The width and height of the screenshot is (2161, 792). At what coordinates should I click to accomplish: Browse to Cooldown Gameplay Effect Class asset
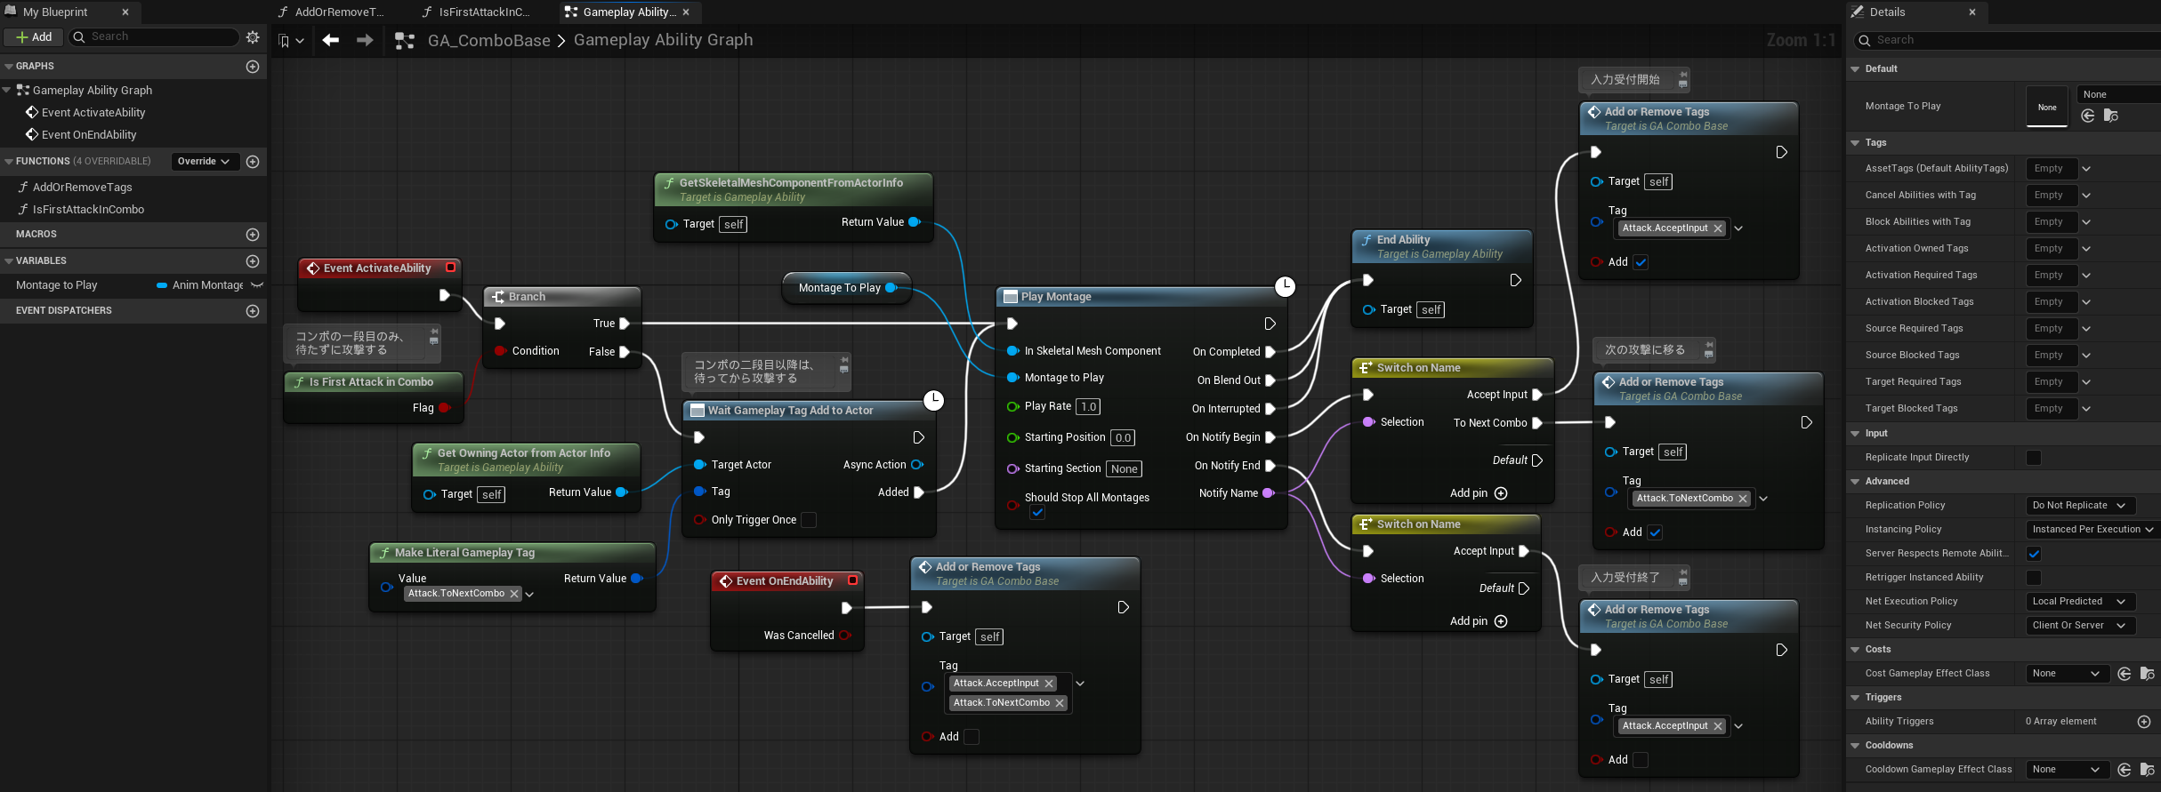click(2147, 770)
